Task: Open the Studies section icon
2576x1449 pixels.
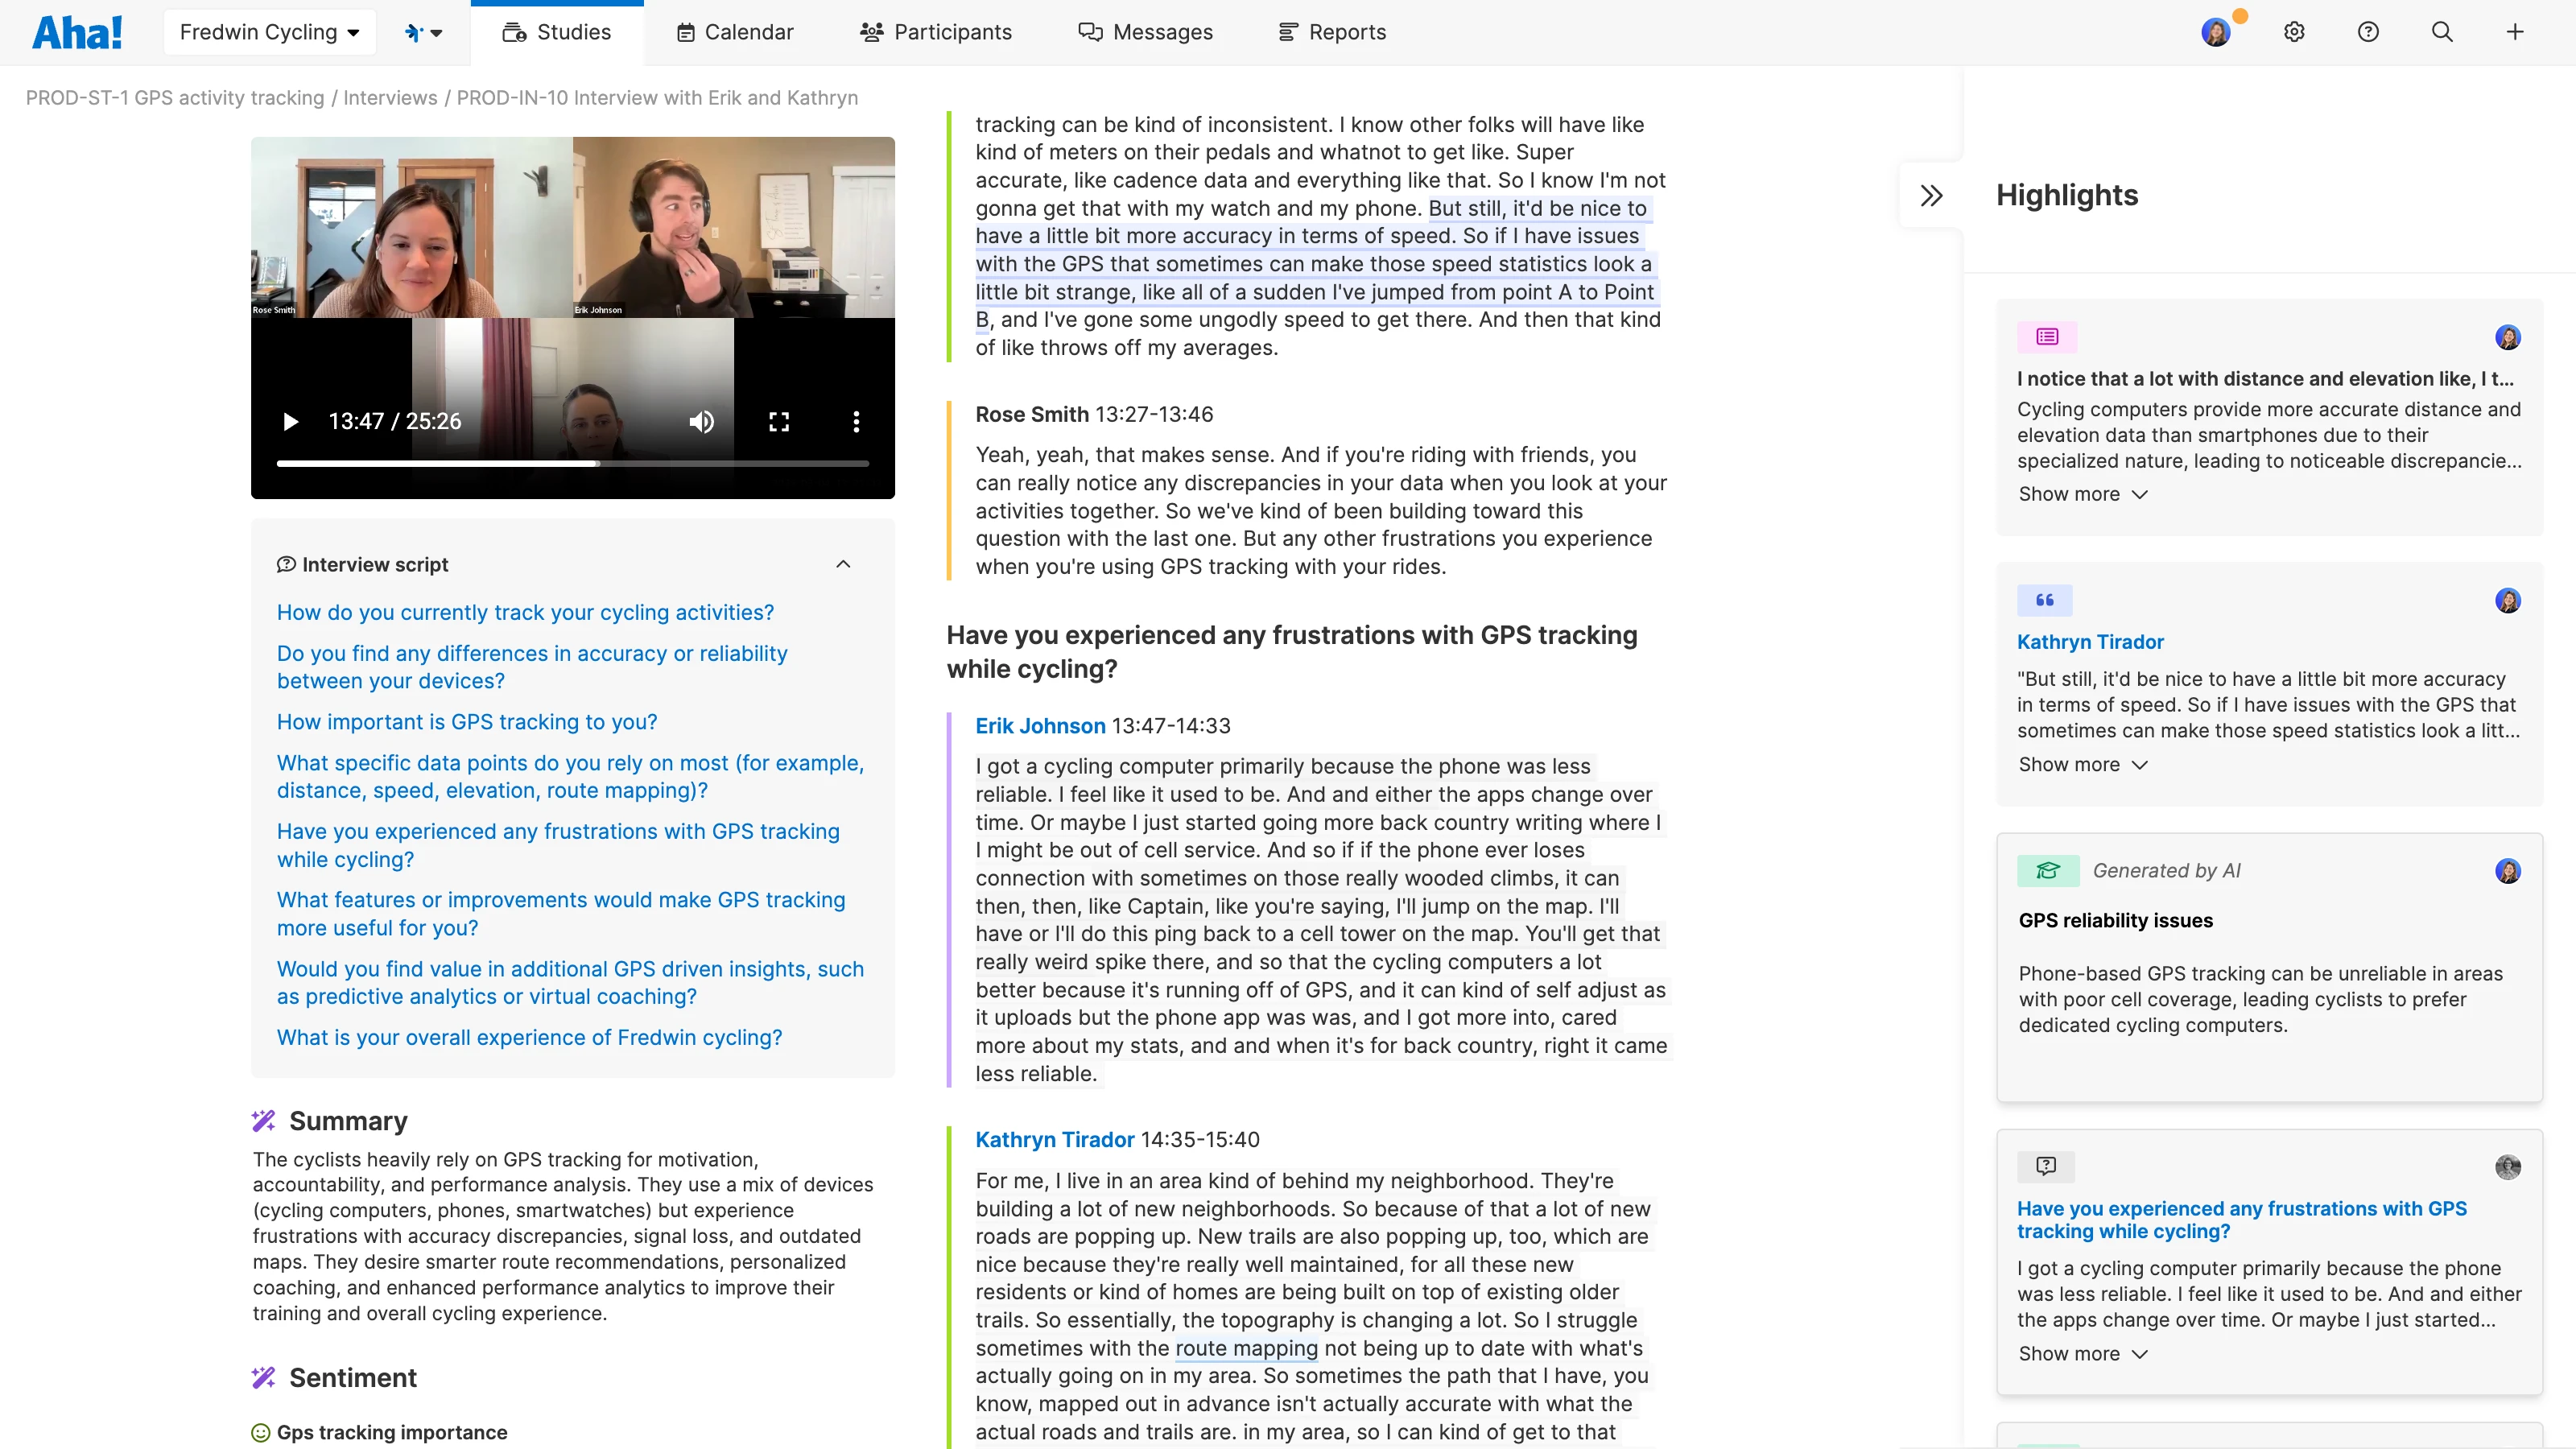Action: coord(514,31)
